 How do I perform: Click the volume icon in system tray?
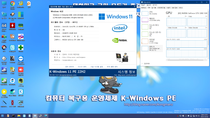click(196, 116)
